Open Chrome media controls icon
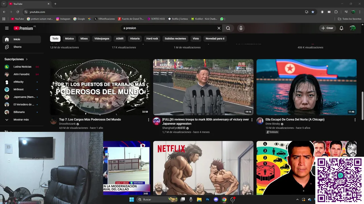The width and height of the screenshot is (364, 204). [x=346, y=12]
